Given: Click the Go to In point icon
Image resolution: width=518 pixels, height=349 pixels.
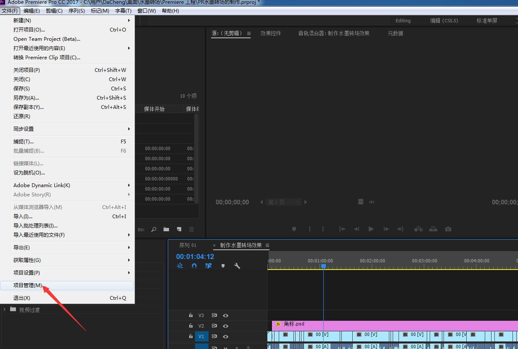Looking at the screenshot, I should pyautogui.click(x=342, y=229).
